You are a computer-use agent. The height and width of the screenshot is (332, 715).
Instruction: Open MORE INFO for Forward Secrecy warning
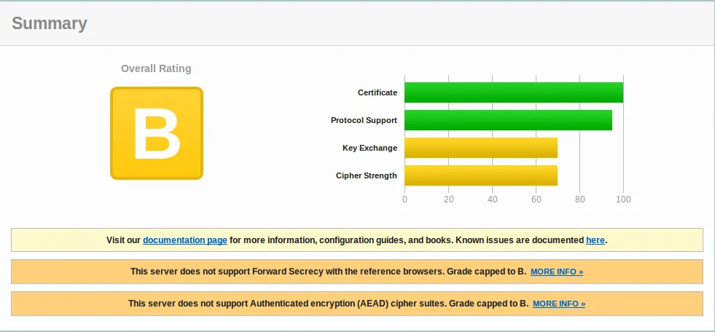click(557, 272)
